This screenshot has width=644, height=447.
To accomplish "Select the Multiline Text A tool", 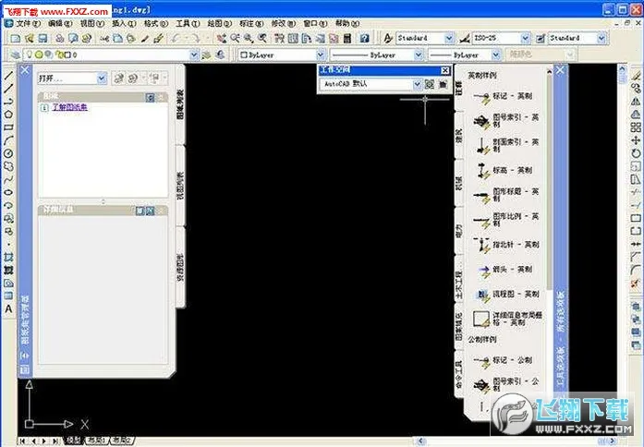I will click(8, 308).
